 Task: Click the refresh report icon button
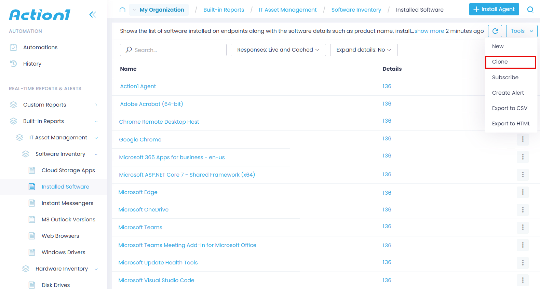tap(495, 31)
